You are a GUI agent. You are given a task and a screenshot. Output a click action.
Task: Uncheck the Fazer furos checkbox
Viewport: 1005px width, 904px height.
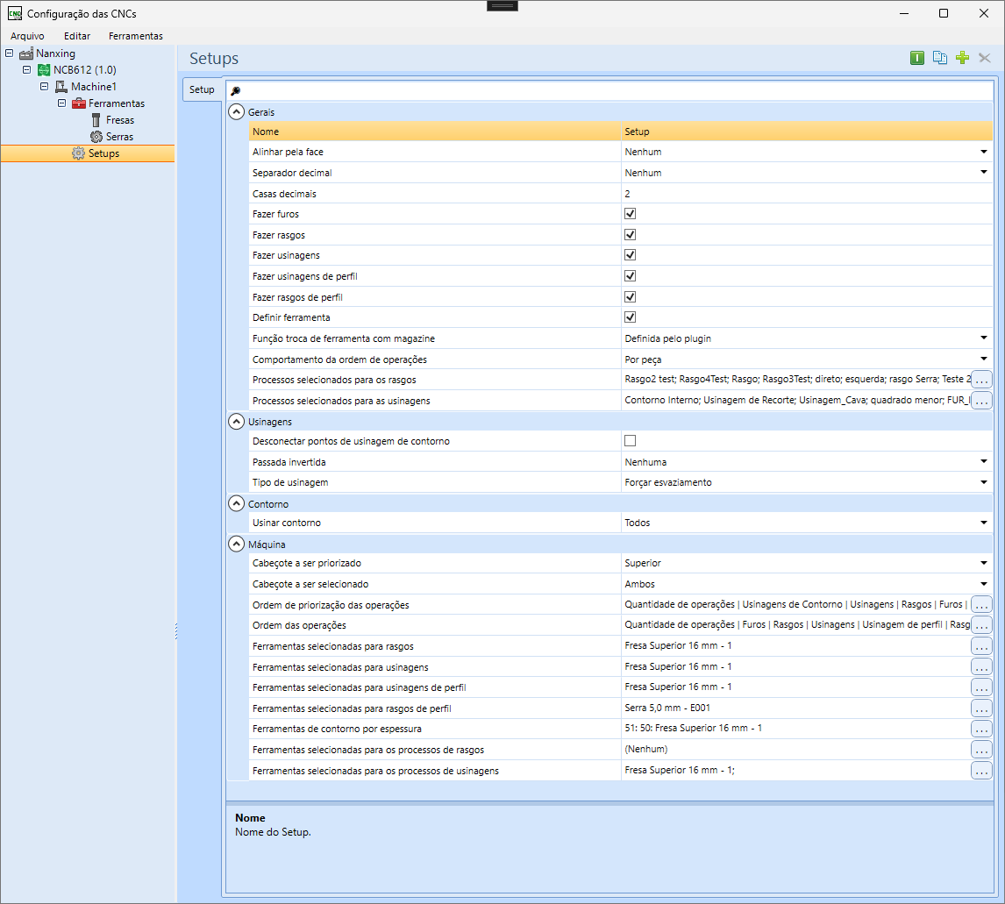(630, 214)
